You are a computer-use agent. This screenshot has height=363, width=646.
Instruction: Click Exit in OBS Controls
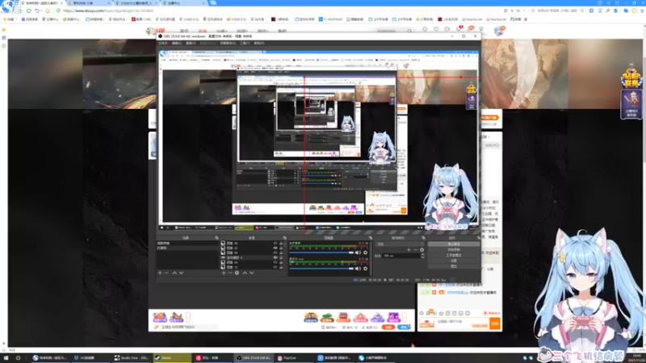pyautogui.click(x=454, y=266)
